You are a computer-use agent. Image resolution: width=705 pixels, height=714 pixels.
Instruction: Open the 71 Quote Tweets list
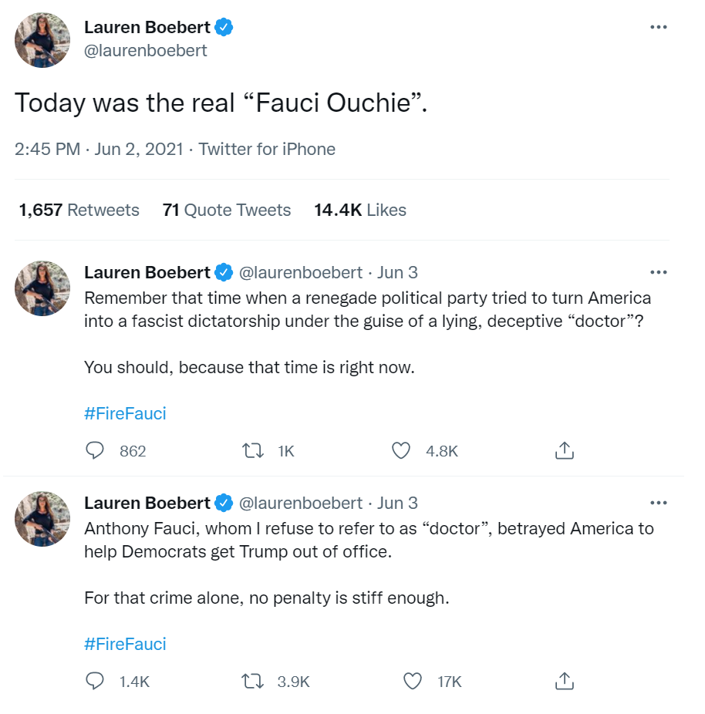click(x=227, y=210)
